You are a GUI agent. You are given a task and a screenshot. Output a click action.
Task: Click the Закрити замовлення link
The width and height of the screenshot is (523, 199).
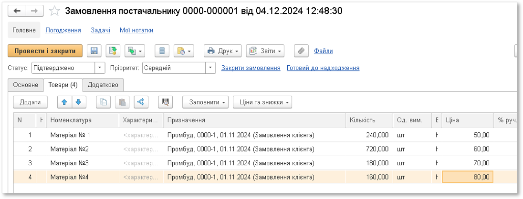point(251,68)
